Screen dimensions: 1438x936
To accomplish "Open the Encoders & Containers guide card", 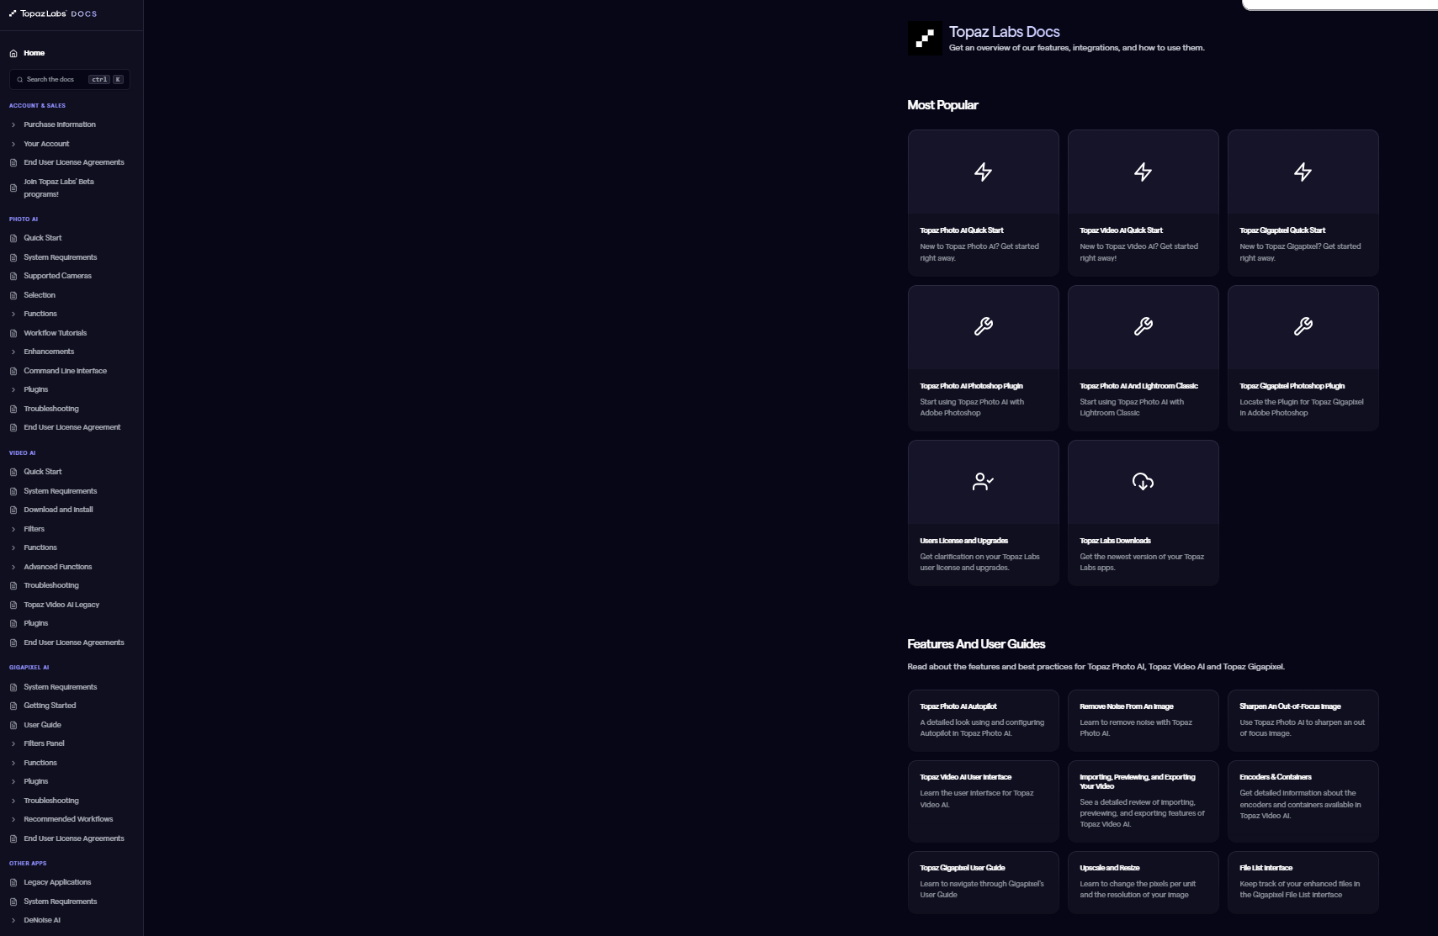I will [1303, 800].
